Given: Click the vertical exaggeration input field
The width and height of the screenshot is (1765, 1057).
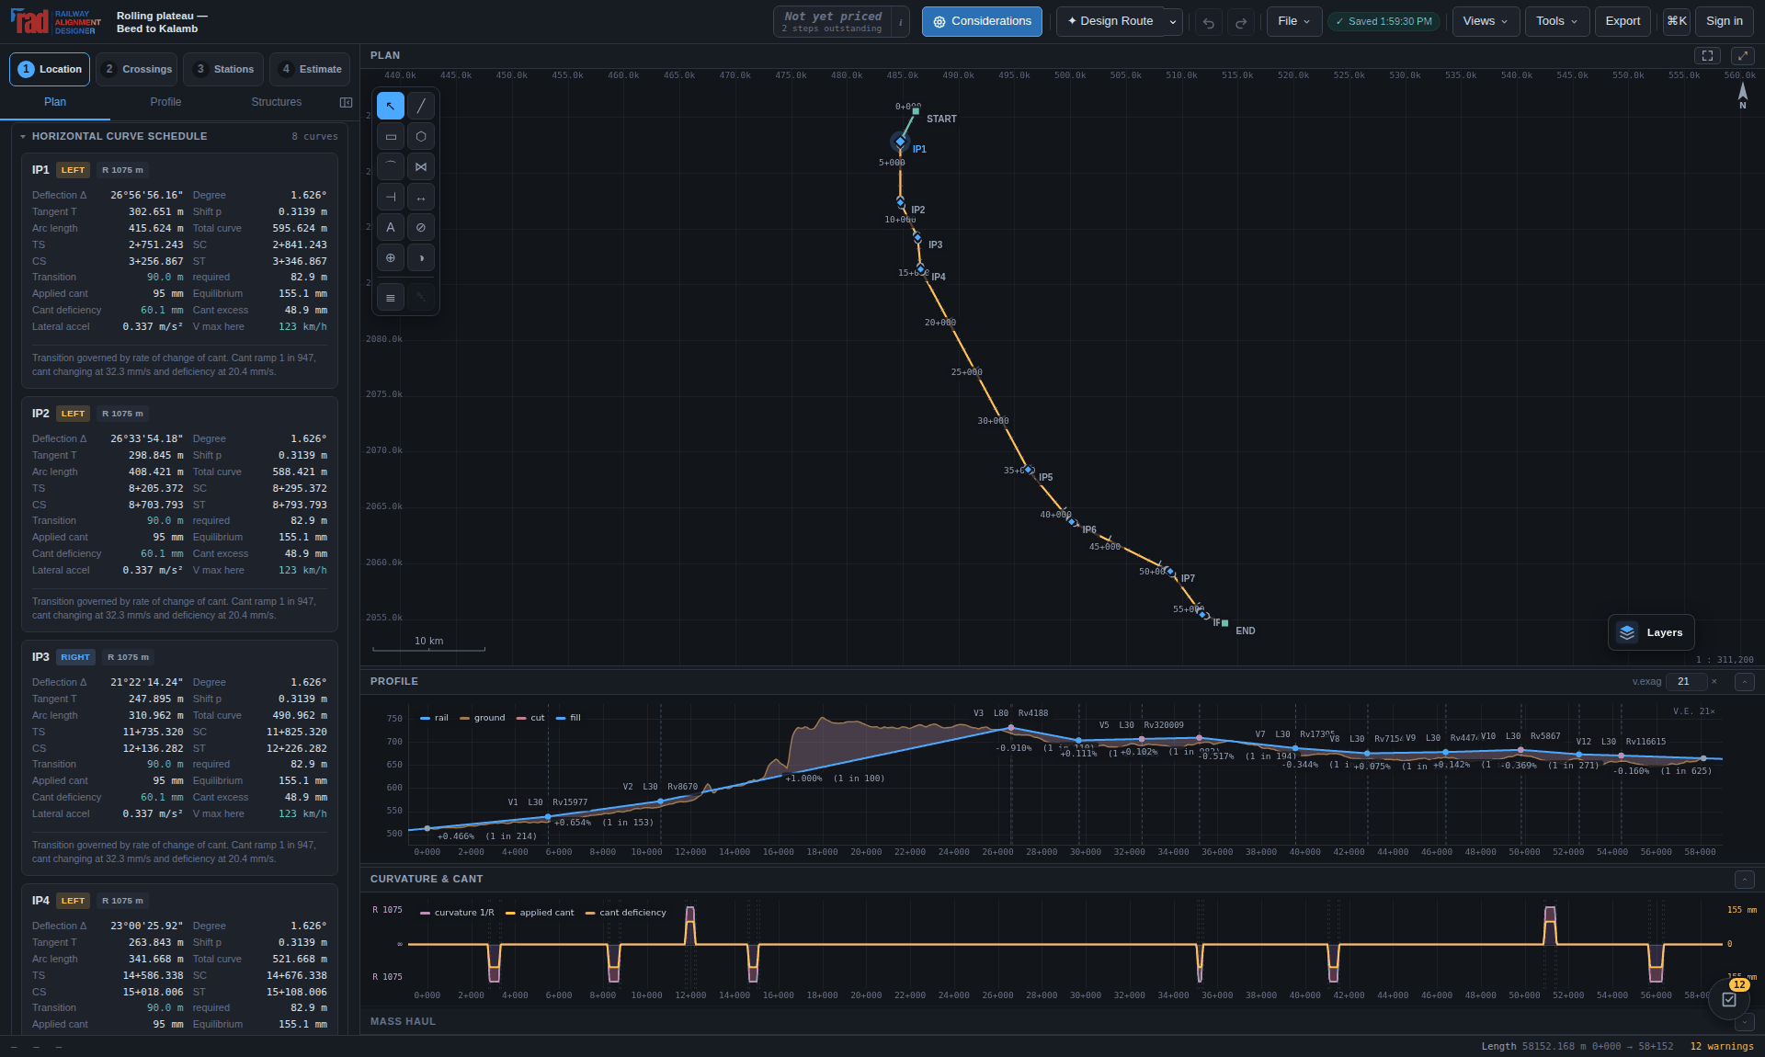Looking at the screenshot, I should click(1686, 682).
